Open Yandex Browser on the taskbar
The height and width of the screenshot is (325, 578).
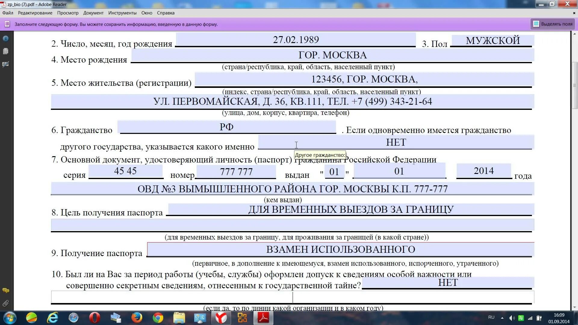221,318
